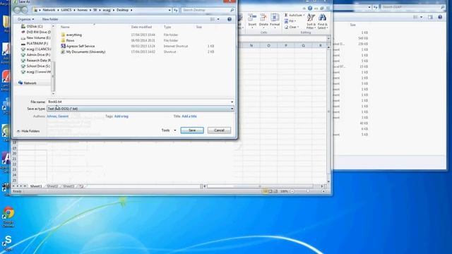Click the Desktop segment in the address path
The height and width of the screenshot is (254, 452).
[122, 10]
